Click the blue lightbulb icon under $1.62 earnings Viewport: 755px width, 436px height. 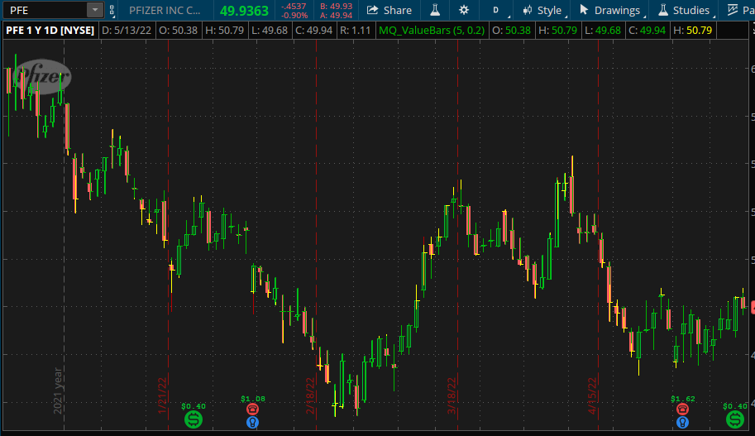click(682, 423)
